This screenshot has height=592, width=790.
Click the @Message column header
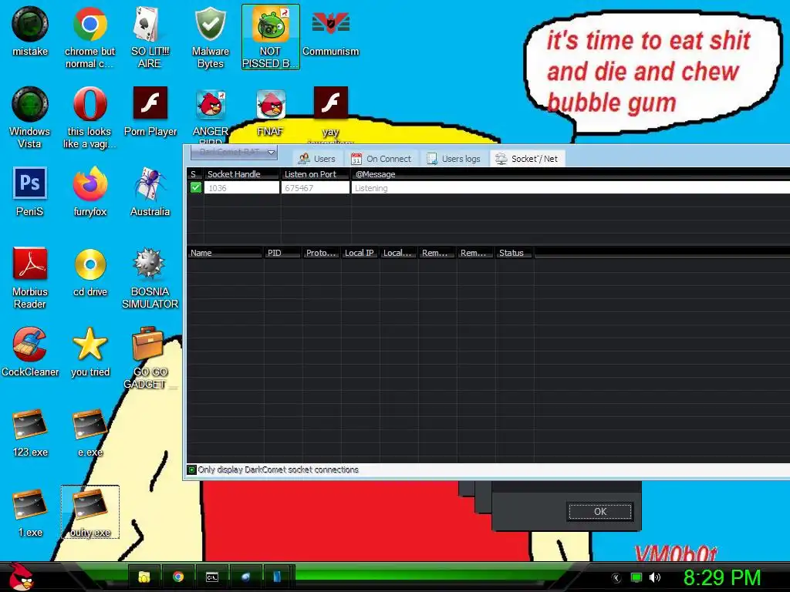tap(570, 174)
